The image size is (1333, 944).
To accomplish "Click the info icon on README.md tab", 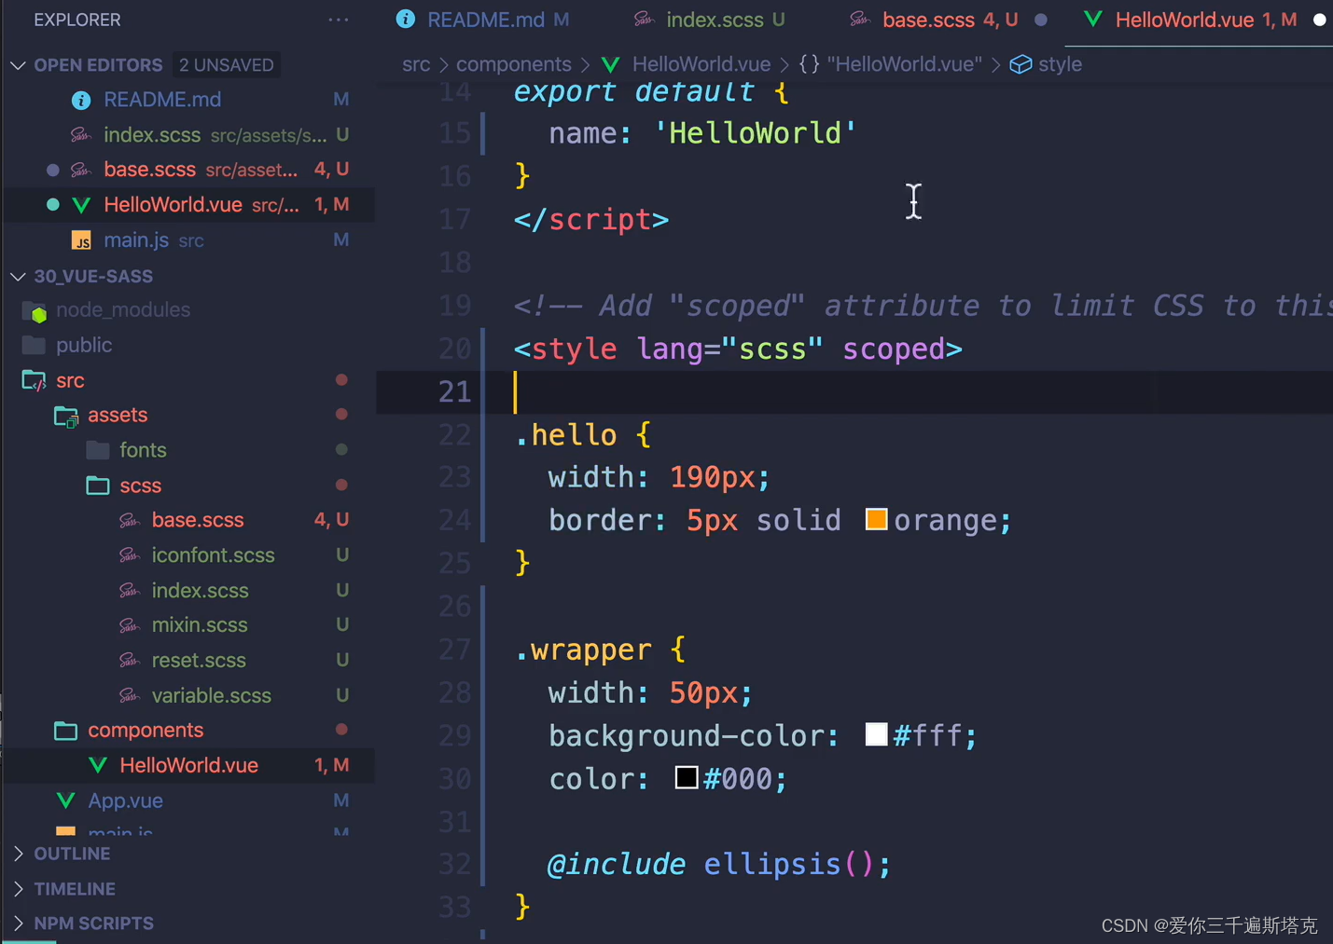I will click(405, 20).
